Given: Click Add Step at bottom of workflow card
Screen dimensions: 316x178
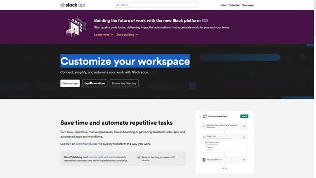Looking at the screenshot, I should coord(224,168).
